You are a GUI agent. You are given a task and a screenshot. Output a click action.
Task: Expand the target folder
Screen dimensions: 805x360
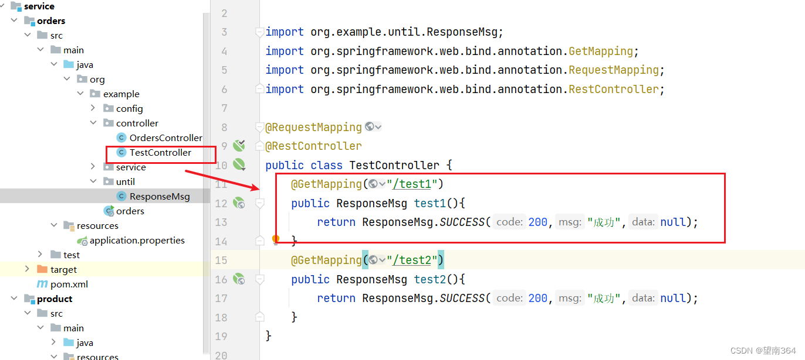(x=27, y=269)
